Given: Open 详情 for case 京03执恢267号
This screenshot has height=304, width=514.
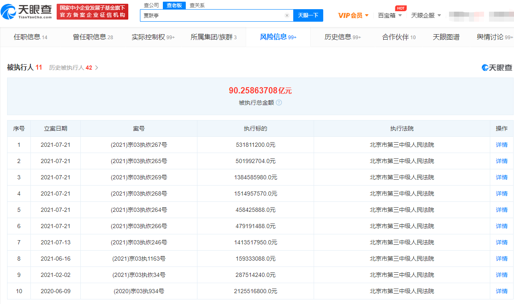Looking at the screenshot, I should pyautogui.click(x=502, y=145).
